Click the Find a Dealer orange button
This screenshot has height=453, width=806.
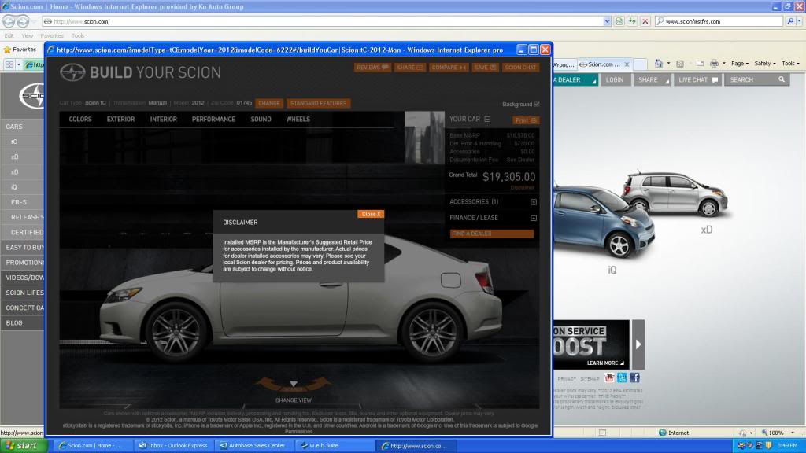pos(492,234)
